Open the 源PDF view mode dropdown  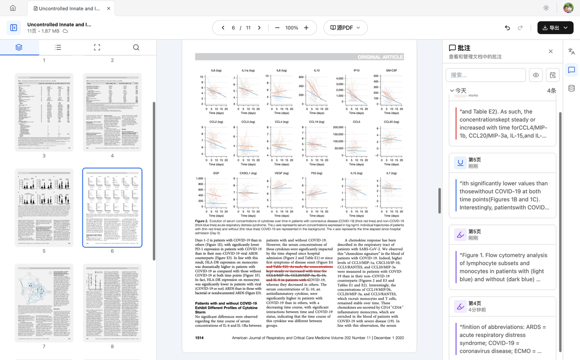coord(345,28)
